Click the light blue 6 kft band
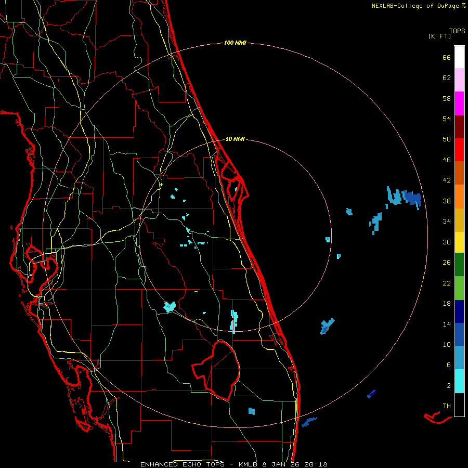The image size is (468, 468). tap(459, 358)
